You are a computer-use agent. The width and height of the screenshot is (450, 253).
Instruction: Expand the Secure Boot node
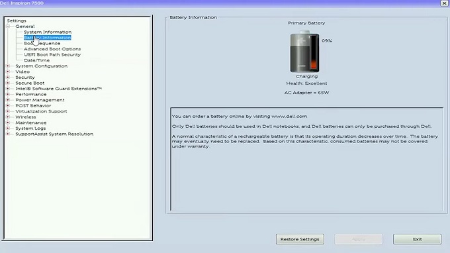pyautogui.click(x=8, y=83)
